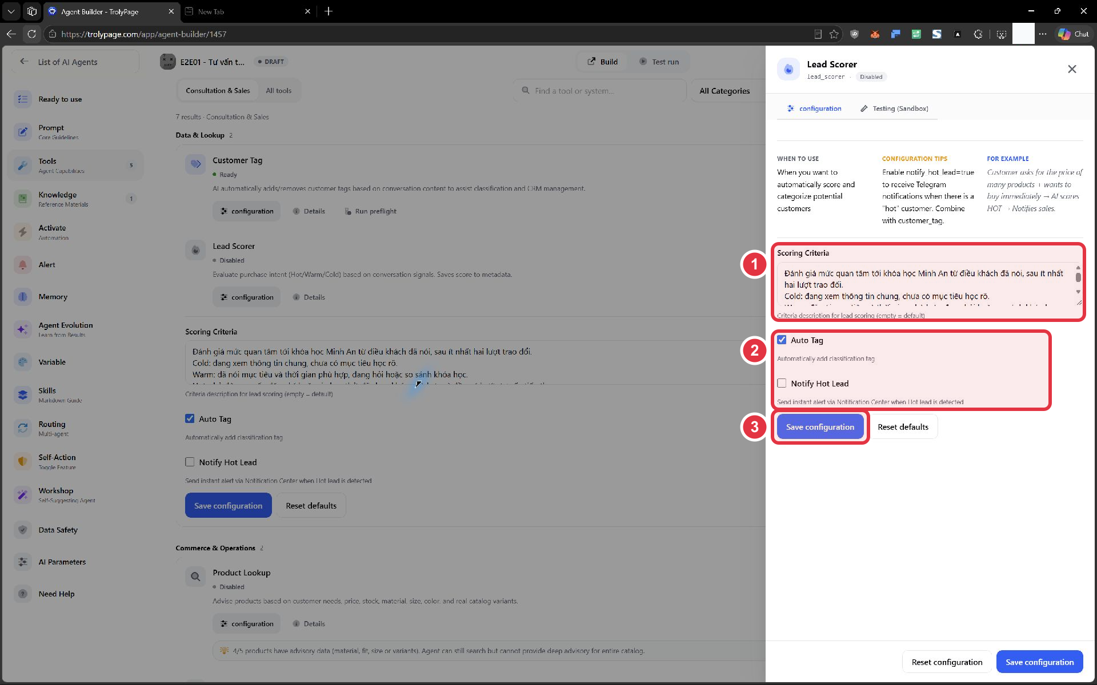Open Agent Evolution sparkle icon

pos(22,329)
